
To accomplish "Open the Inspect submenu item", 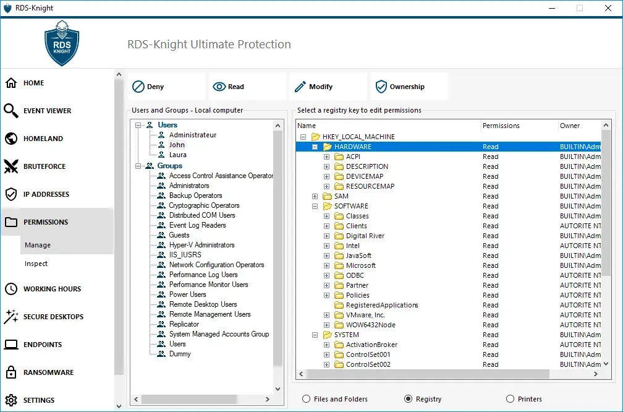I will [x=36, y=264].
